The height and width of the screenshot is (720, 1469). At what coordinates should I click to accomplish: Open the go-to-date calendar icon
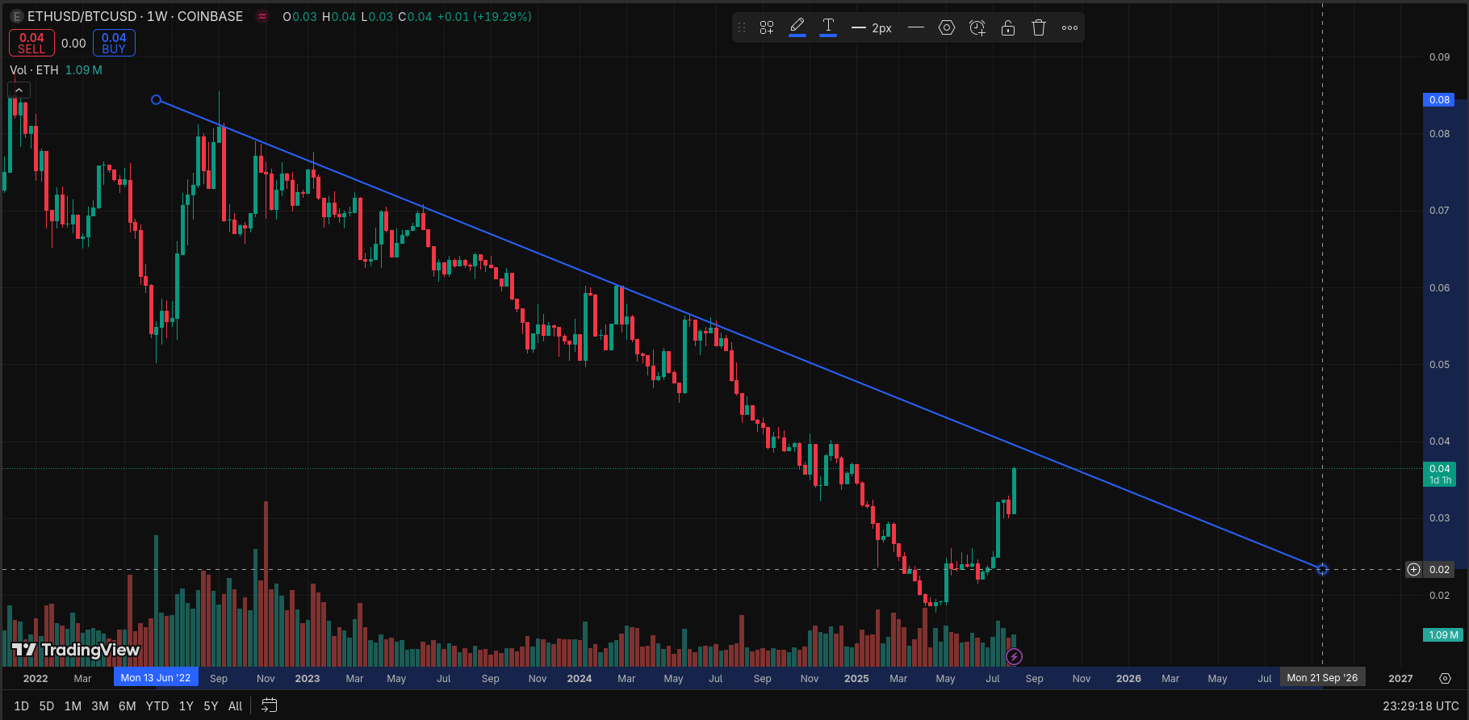point(270,705)
